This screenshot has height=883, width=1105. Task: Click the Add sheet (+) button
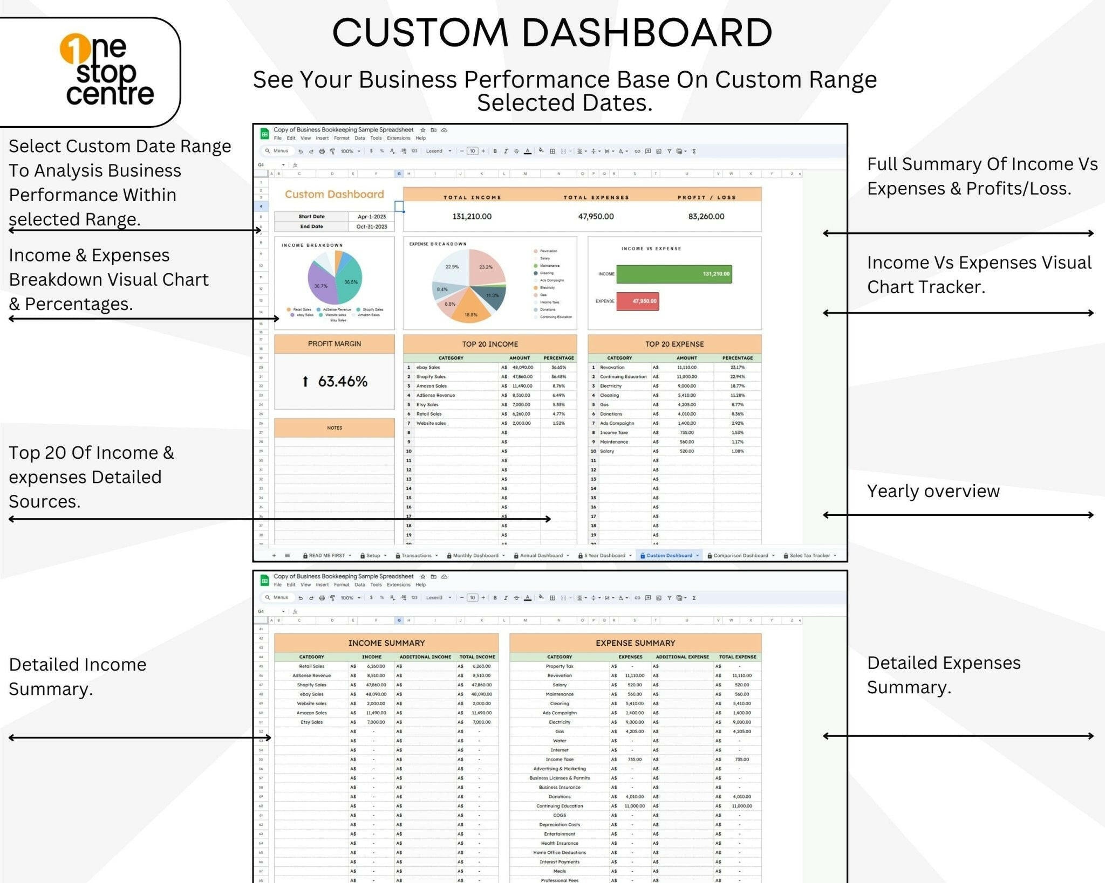274,555
